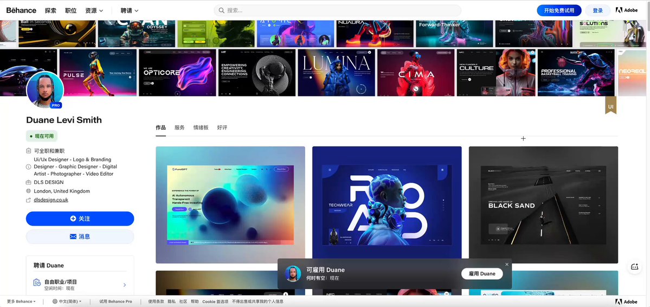Click in the search input field
Image resolution: width=650 pixels, height=307 pixels.
pos(337,10)
